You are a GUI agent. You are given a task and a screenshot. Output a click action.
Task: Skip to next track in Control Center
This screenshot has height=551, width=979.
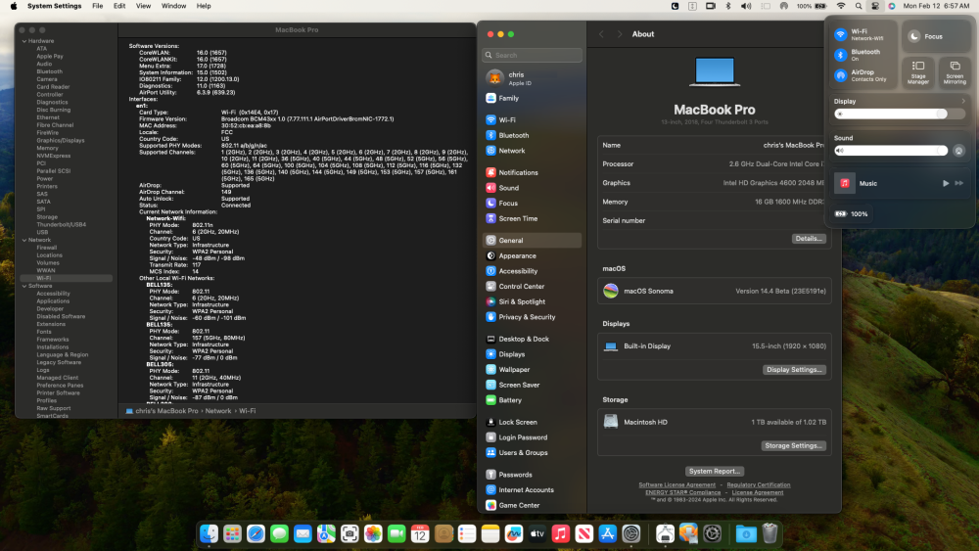click(x=959, y=183)
